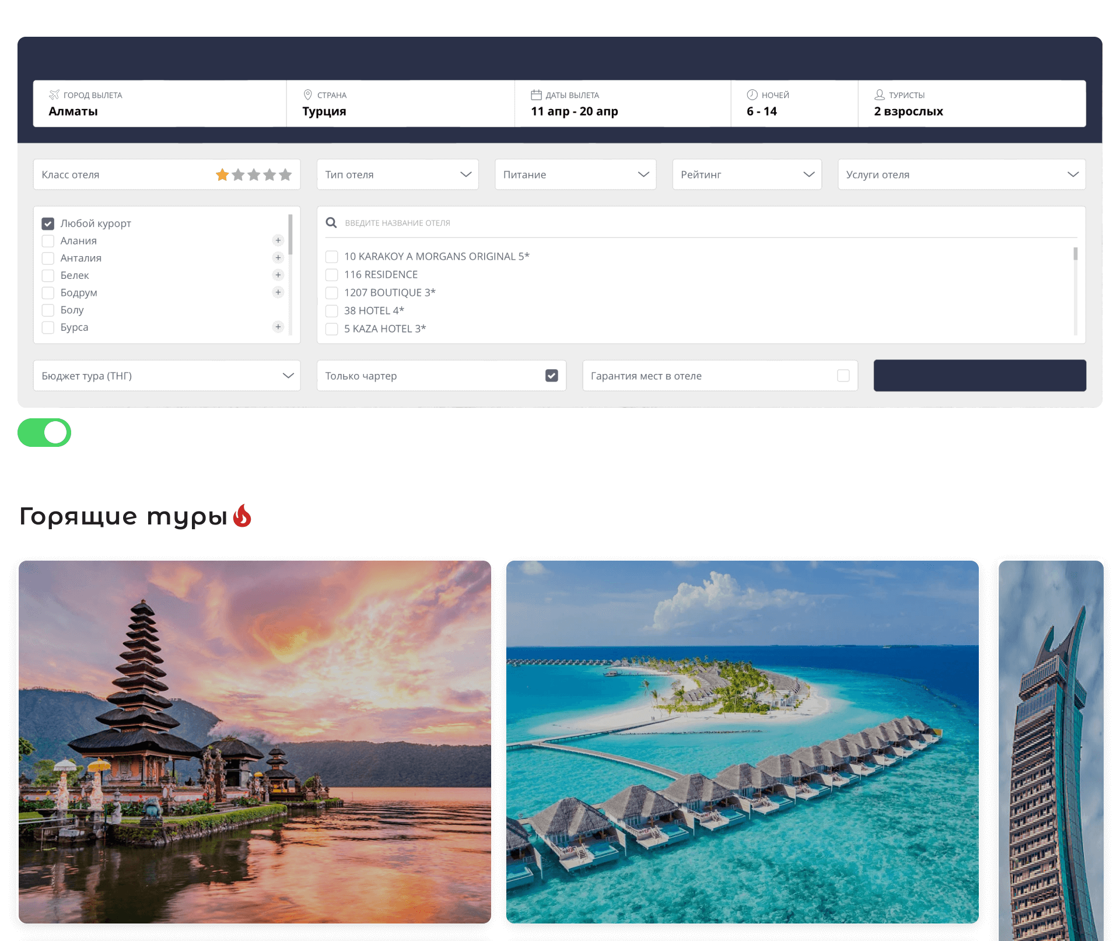The image size is (1120, 941).
Task: Turn off the green toggle switch
Action: (x=44, y=433)
